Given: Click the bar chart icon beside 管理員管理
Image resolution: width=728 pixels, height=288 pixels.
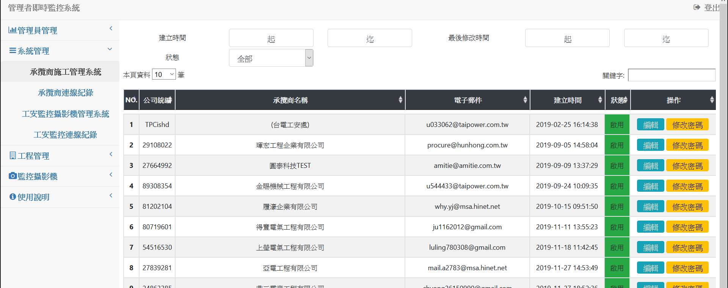Looking at the screenshot, I should (x=13, y=30).
